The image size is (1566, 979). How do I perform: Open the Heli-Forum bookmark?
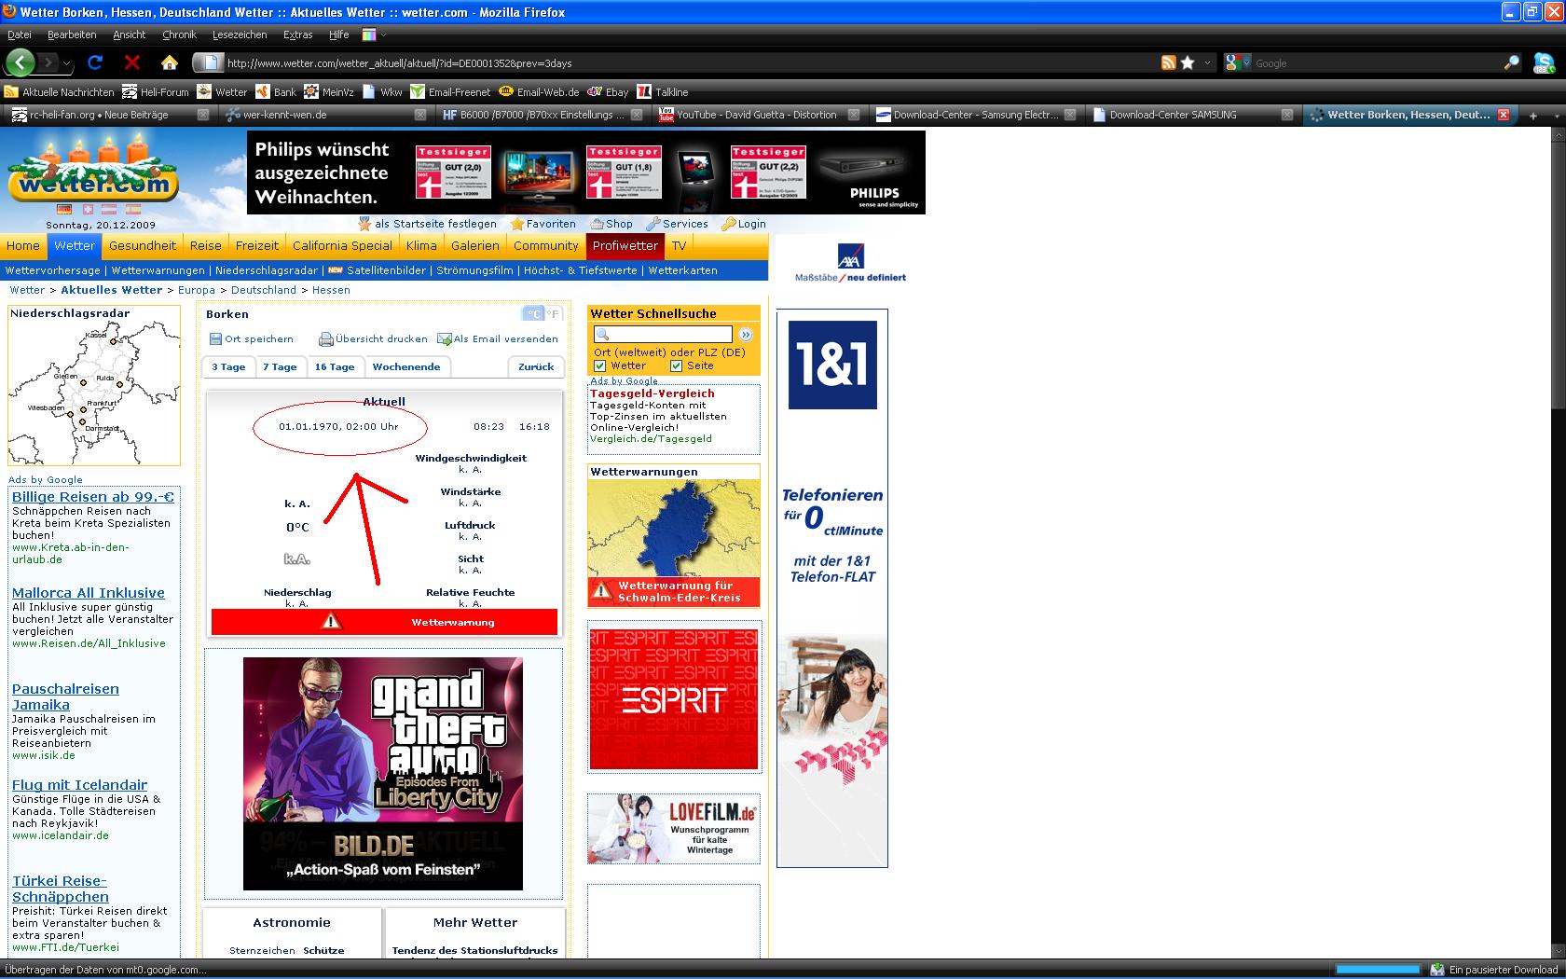pos(156,92)
